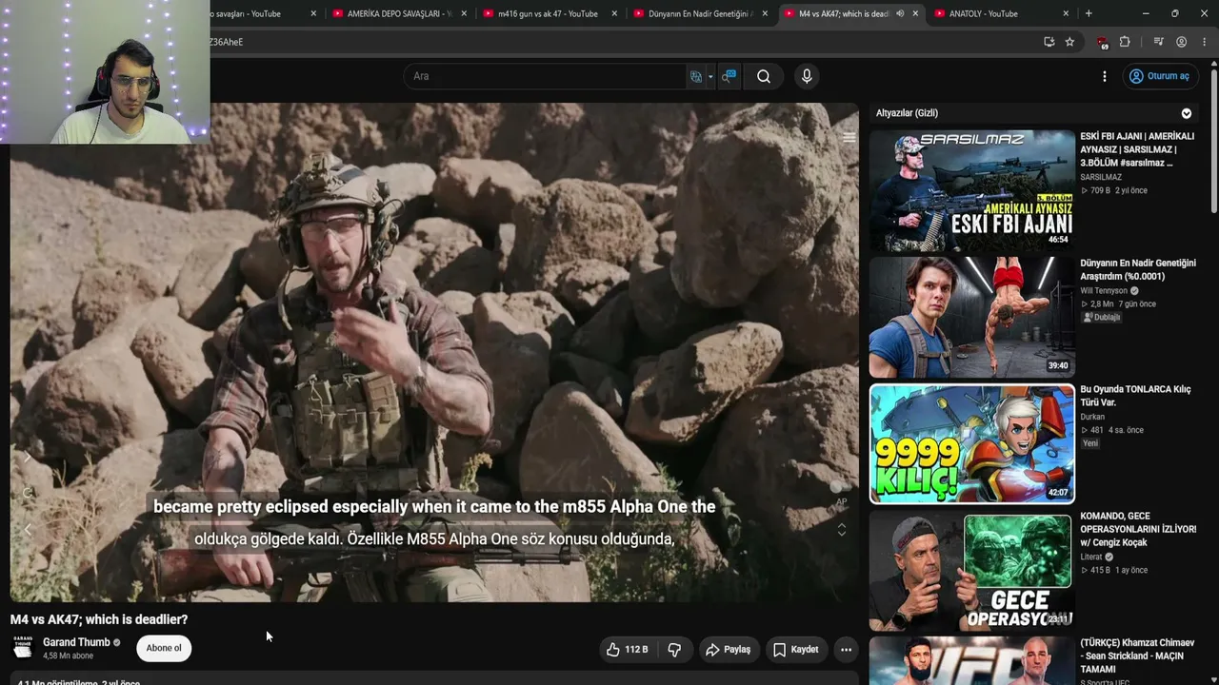
Task: Like the video with 112 B likes
Action: (628, 650)
